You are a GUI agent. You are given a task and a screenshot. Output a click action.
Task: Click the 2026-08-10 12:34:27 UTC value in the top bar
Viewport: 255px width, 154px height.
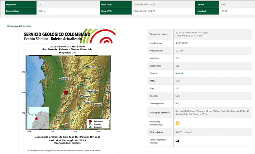[x=144, y=11]
